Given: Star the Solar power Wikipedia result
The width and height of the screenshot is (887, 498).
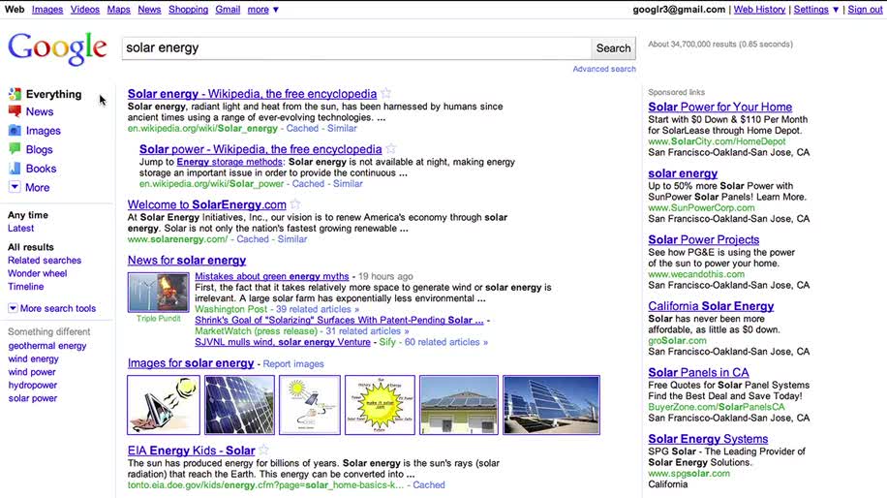Looking at the screenshot, I should pyautogui.click(x=391, y=149).
